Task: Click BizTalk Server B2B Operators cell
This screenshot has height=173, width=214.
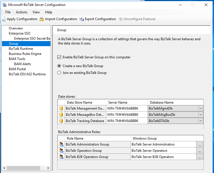Action: point(163,157)
